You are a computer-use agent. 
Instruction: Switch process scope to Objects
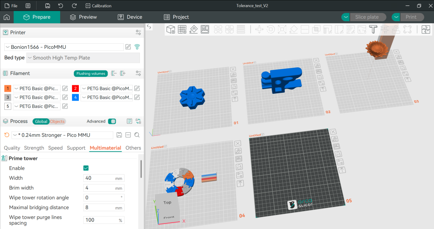57,121
